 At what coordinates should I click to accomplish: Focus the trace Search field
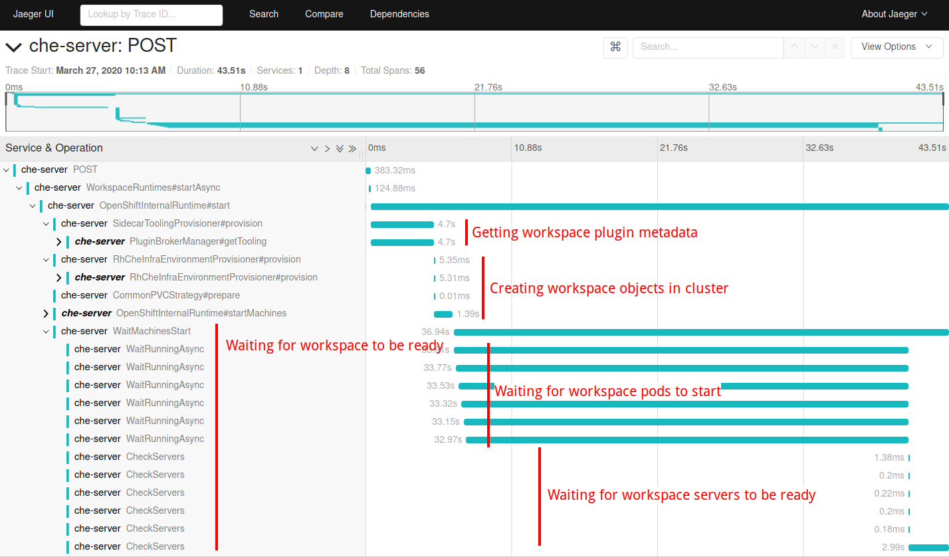708,47
